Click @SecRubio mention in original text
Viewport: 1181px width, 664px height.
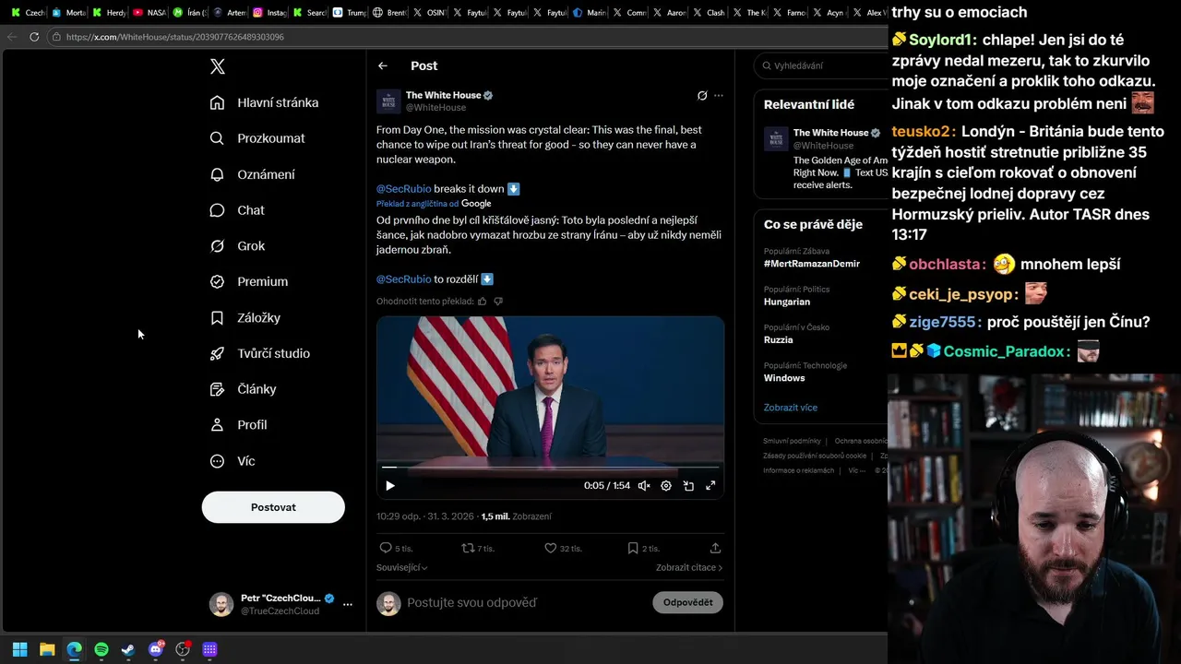[403, 189]
